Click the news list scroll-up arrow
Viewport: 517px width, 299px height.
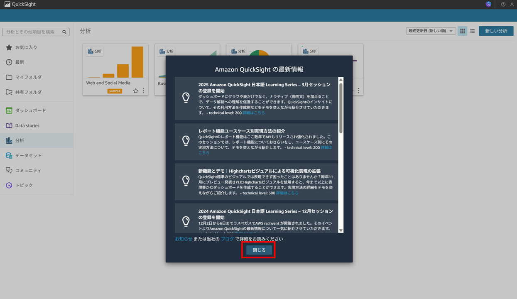tap(341, 80)
